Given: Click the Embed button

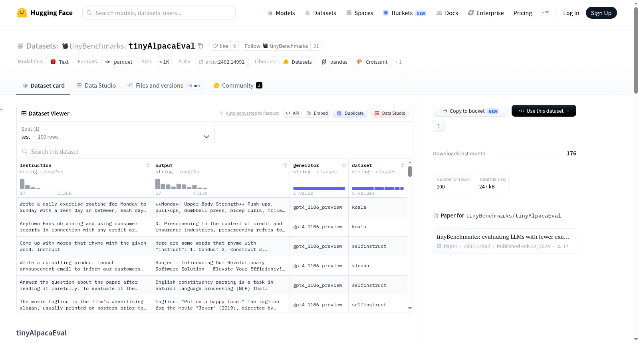Looking at the screenshot, I should coord(318,113).
